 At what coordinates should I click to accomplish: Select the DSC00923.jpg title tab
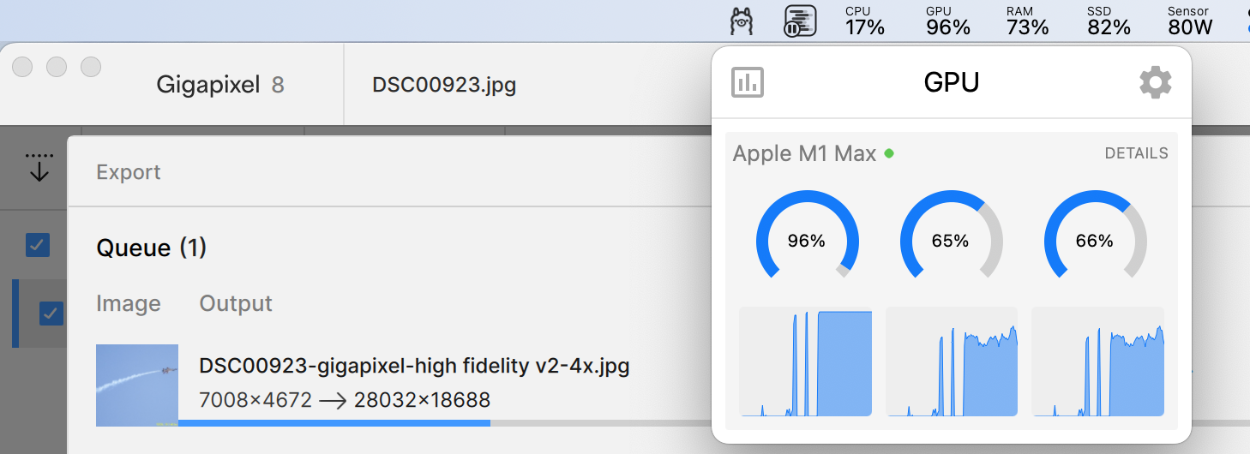tap(444, 85)
